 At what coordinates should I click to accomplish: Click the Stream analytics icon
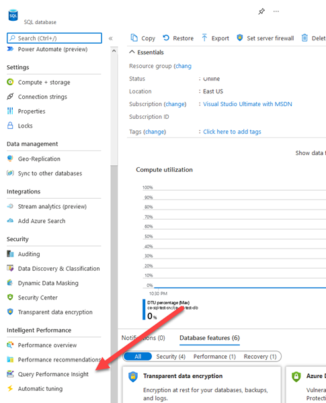(x=10, y=206)
